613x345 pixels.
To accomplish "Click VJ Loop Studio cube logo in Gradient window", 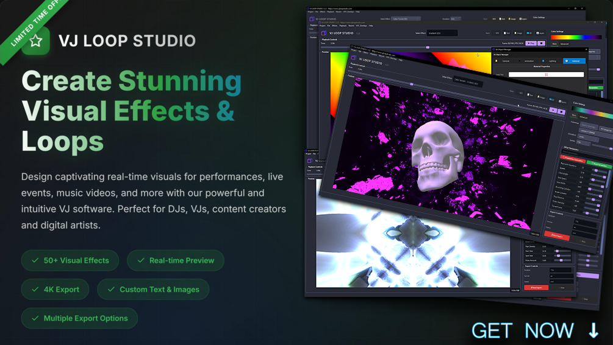I will coord(324,33).
